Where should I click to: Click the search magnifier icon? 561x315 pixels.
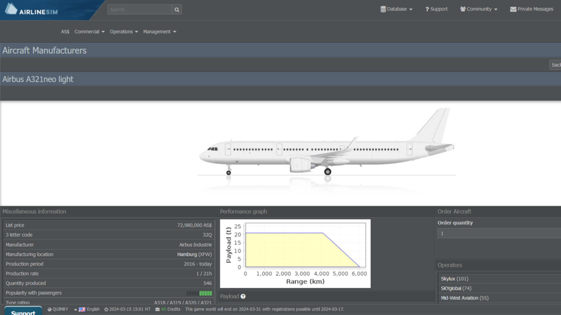coord(177,9)
